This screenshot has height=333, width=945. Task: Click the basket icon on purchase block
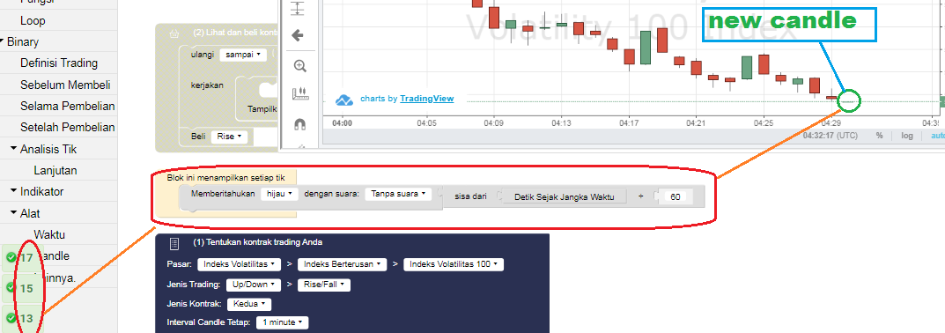tap(174, 33)
